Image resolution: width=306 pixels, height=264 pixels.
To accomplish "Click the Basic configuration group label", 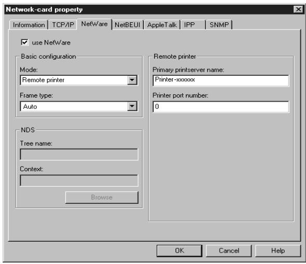I will [48, 57].
